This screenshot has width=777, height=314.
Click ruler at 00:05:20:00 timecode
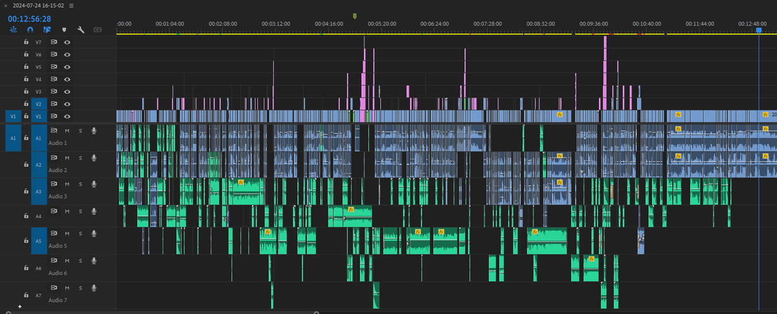[382, 23]
